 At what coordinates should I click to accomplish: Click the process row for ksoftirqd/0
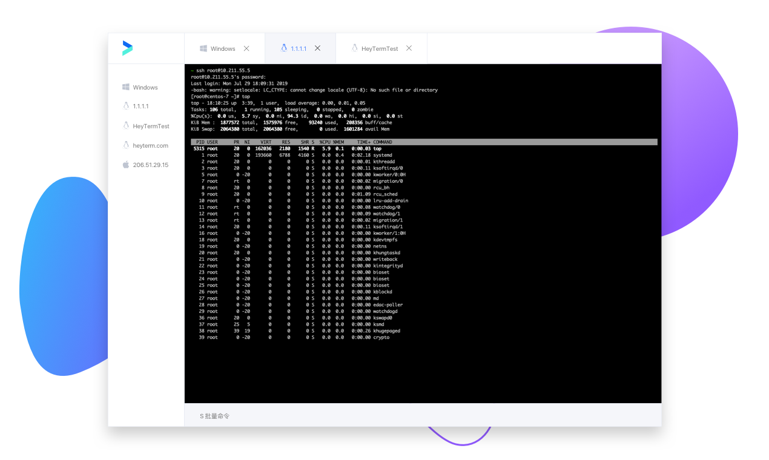[x=297, y=168]
